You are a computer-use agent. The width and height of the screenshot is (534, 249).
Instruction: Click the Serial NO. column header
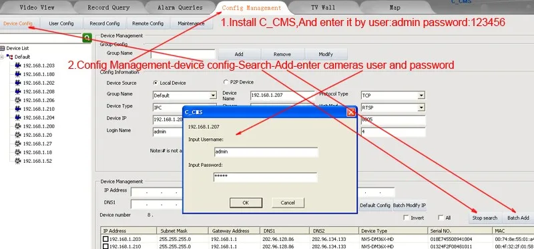click(x=460, y=230)
